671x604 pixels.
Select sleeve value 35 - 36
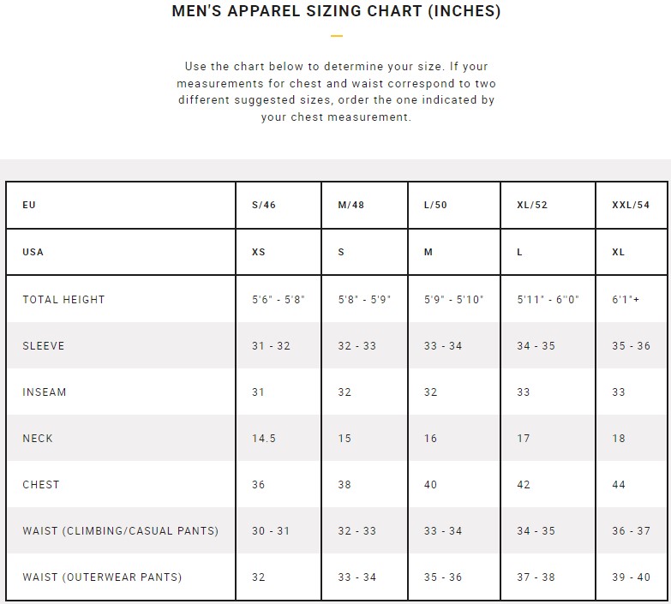tap(631, 345)
